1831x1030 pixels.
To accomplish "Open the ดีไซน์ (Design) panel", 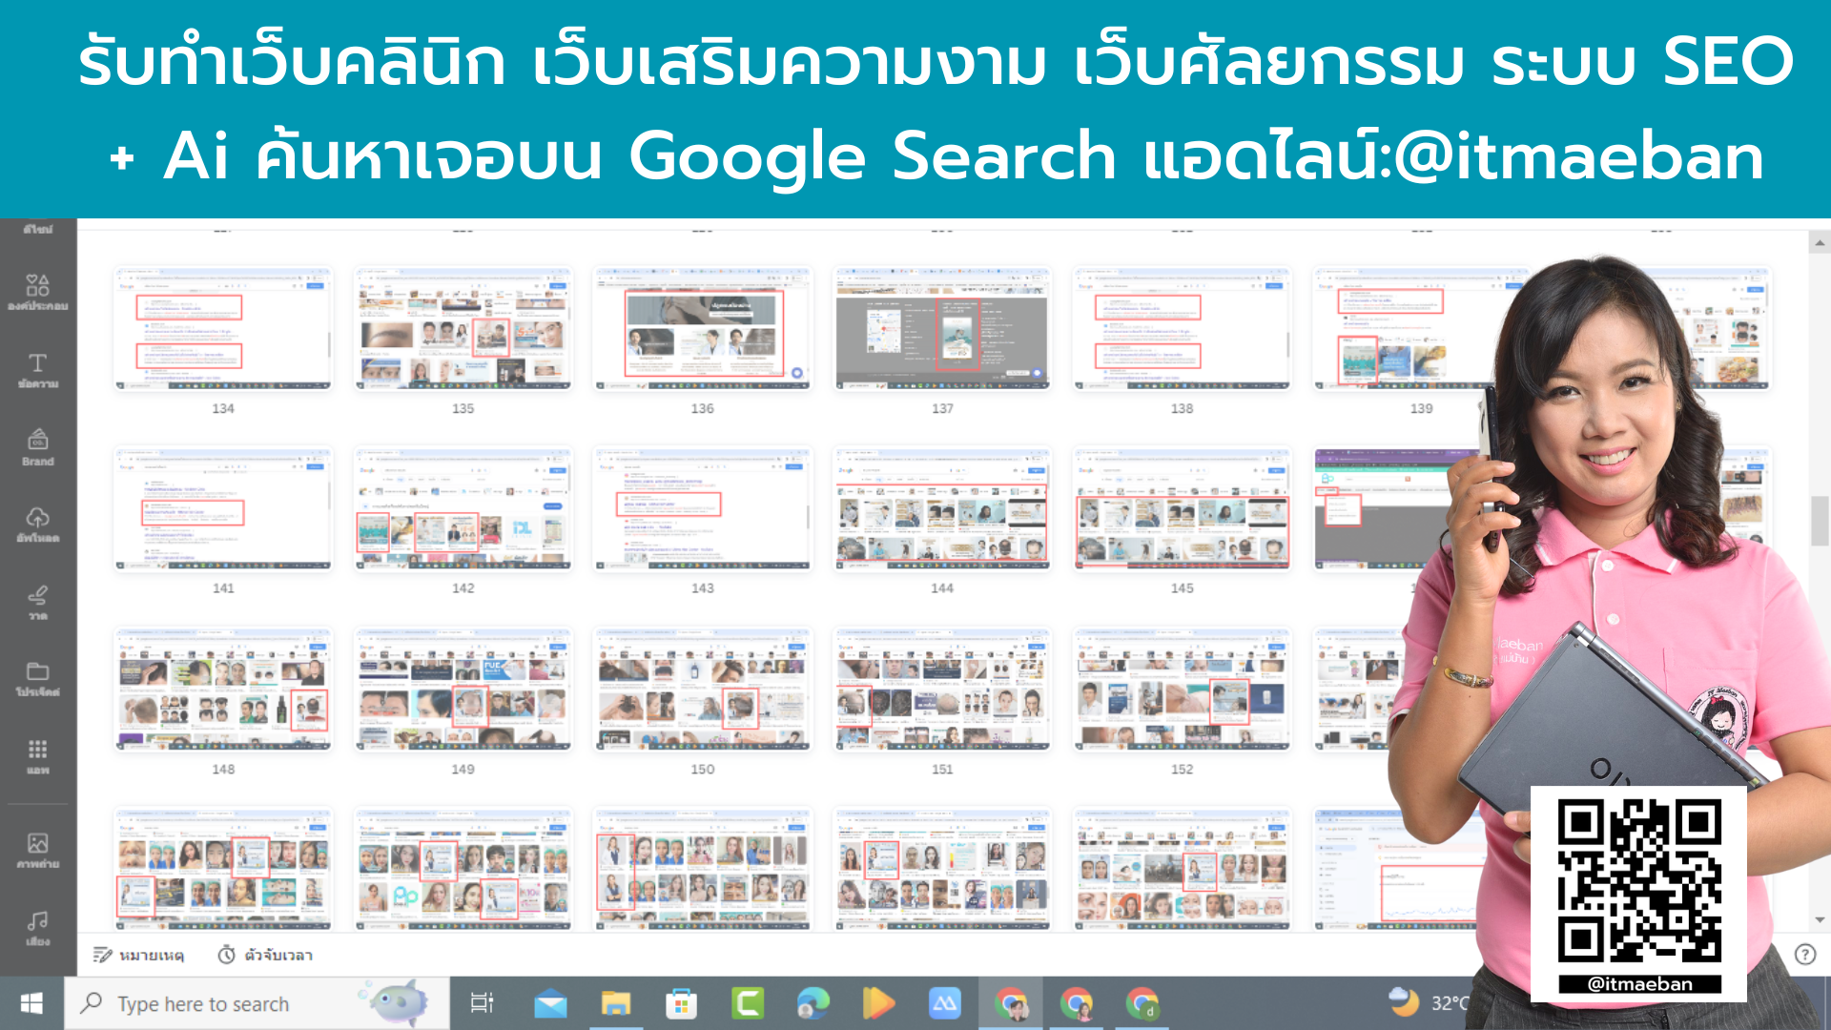I will (x=36, y=229).
